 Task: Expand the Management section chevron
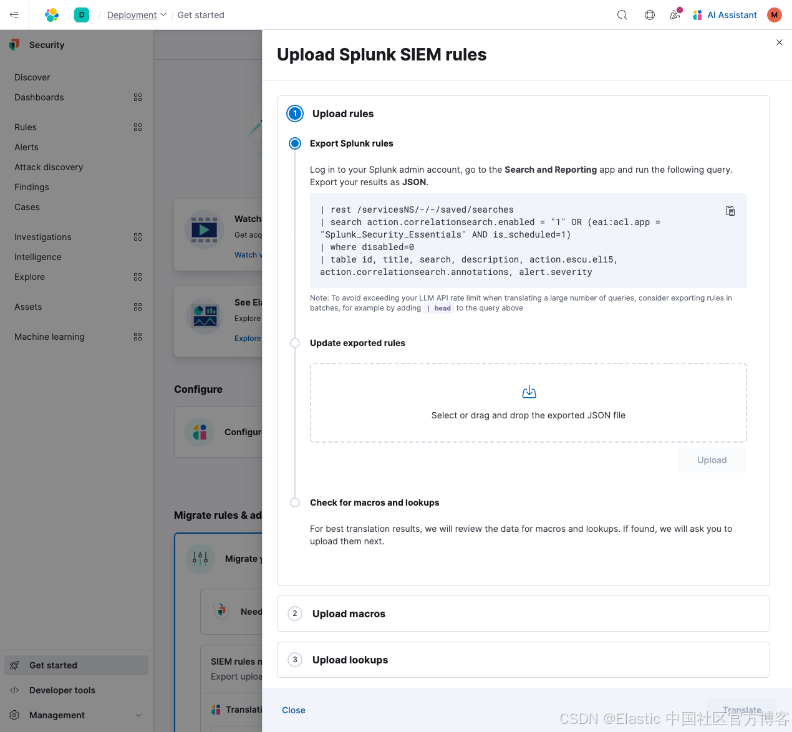[x=138, y=715]
